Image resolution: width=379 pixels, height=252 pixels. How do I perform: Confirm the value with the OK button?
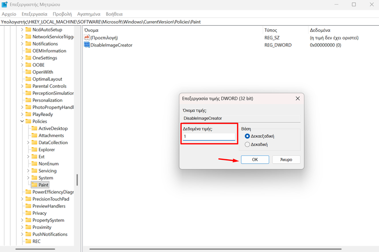click(255, 159)
